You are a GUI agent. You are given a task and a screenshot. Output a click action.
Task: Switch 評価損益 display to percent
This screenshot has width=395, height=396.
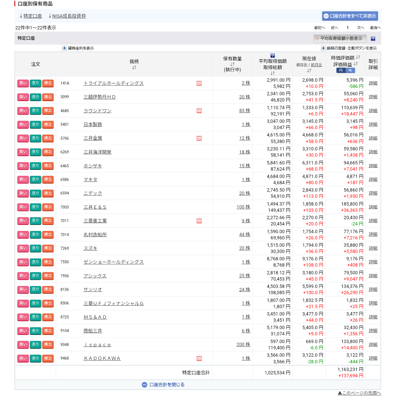pyautogui.click(x=350, y=71)
